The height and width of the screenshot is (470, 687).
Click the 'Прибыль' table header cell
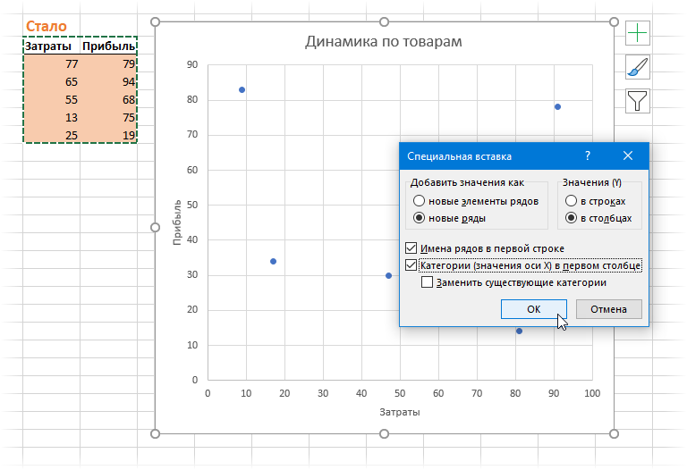[x=108, y=46]
